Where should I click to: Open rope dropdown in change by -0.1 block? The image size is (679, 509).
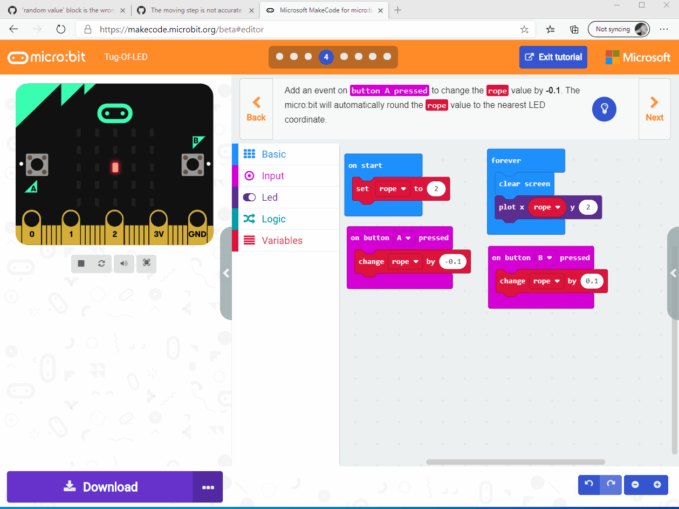click(x=405, y=262)
